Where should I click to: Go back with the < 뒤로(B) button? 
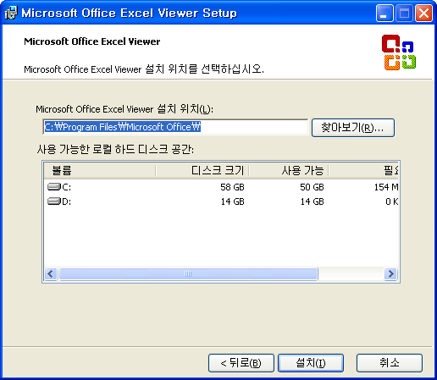(241, 363)
